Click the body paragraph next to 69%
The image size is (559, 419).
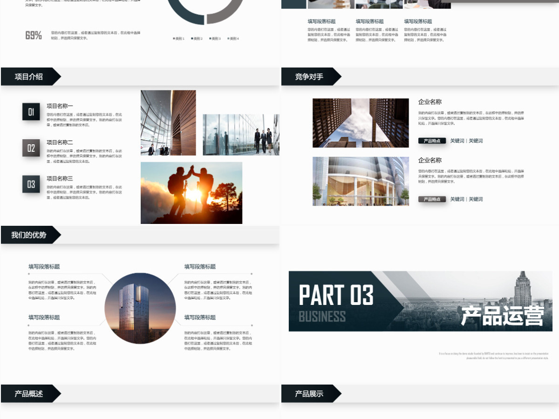click(x=96, y=35)
